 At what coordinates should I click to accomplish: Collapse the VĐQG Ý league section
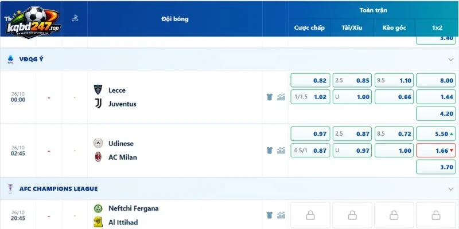click(x=451, y=60)
